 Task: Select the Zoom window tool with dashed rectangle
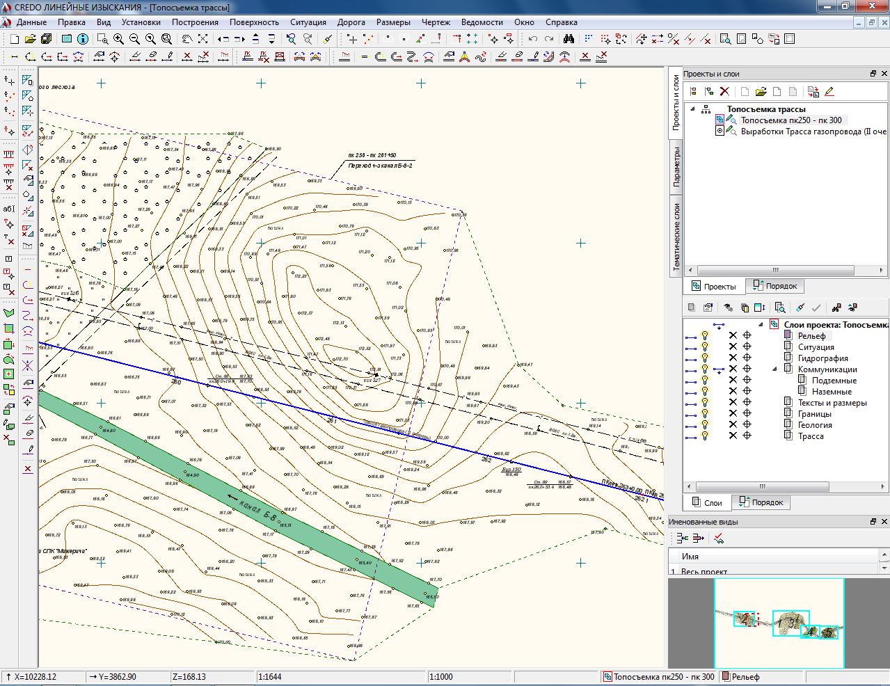[x=103, y=40]
